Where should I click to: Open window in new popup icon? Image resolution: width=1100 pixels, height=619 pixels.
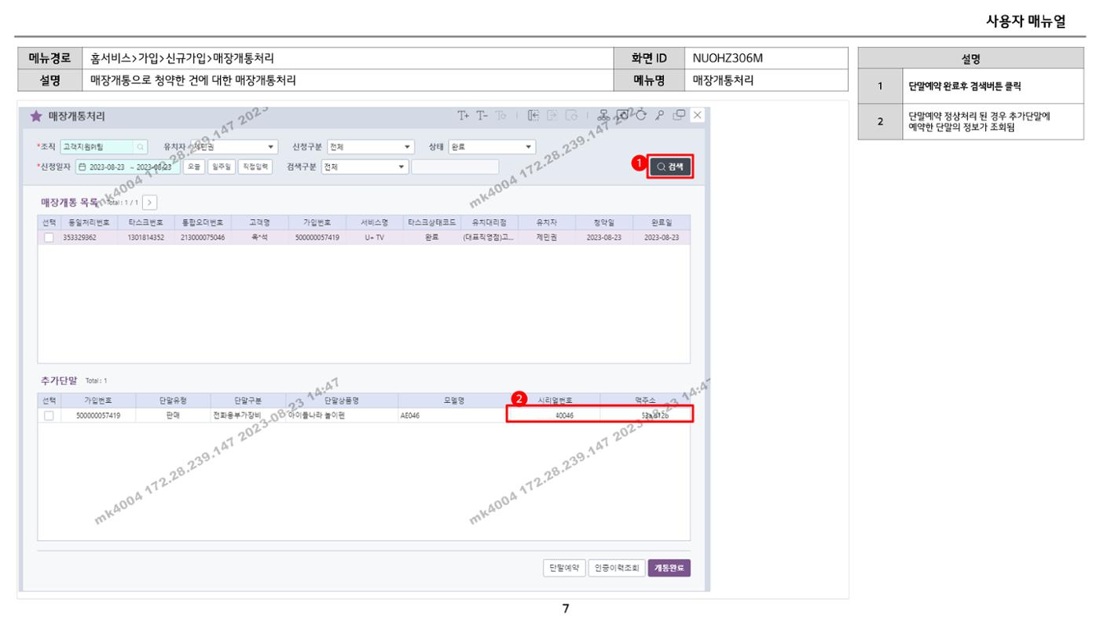tap(679, 116)
